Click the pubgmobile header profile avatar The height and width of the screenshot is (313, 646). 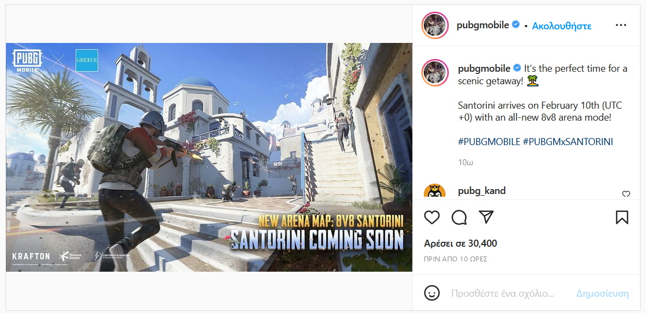click(x=435, y=26)
